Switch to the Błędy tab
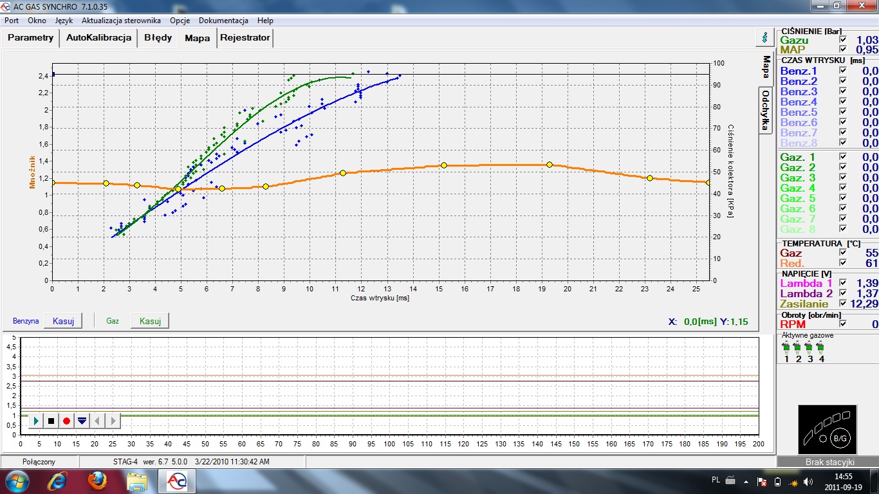The image size is (879, 494). (x=158, y=37)
